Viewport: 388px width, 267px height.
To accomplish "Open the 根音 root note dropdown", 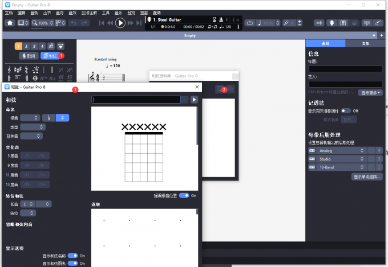I will (x=31, y=118).
